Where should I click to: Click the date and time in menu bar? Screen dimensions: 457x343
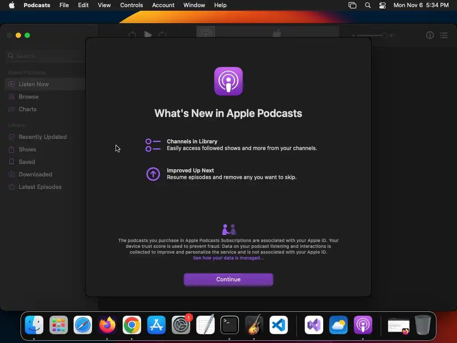pyautogui.click(x=421, y=5)
